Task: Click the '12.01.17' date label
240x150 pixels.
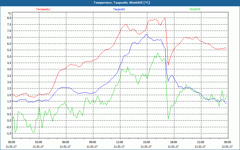Action: pos(227,146)
